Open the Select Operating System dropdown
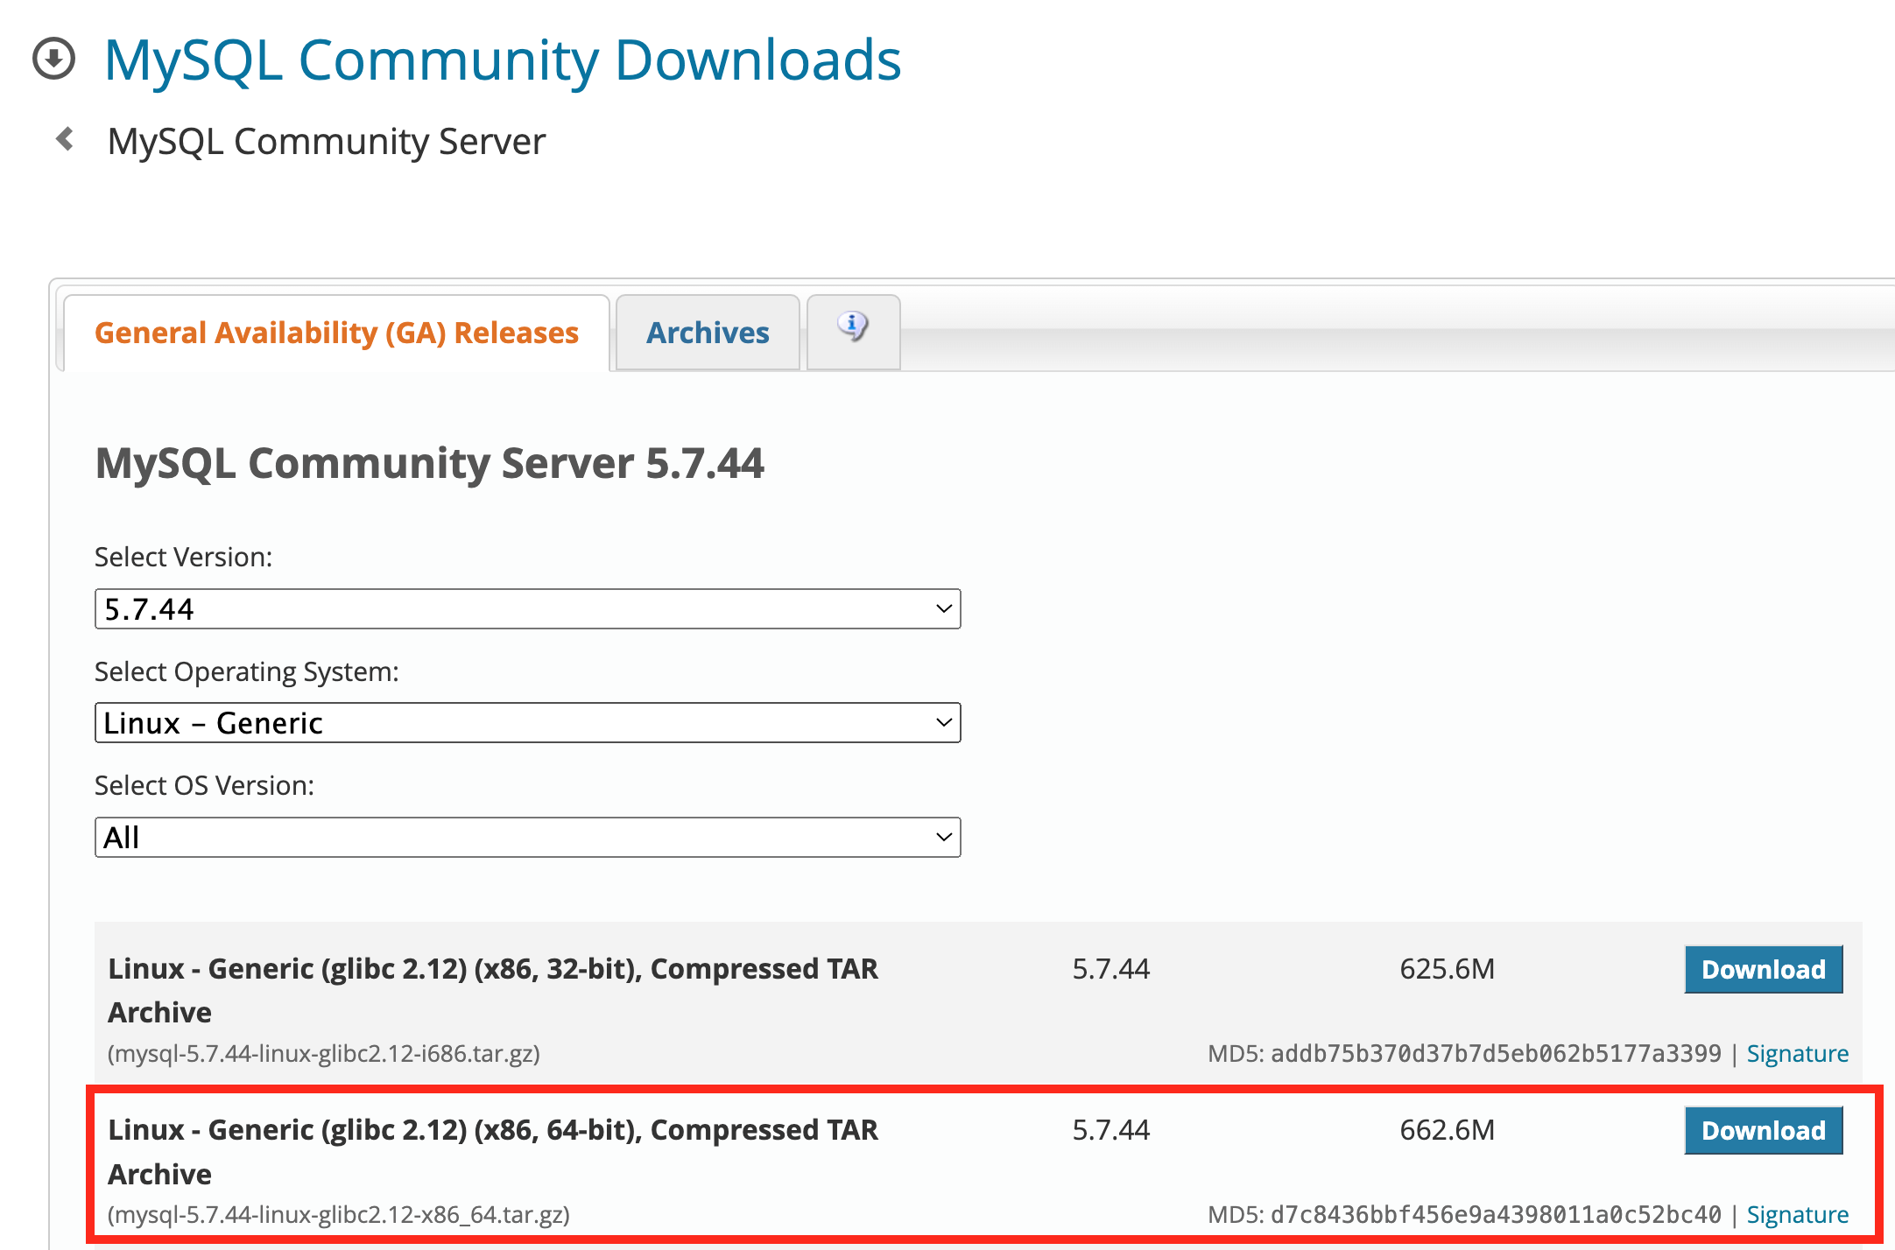The image size is (1895, 1250). coord(528,723)
